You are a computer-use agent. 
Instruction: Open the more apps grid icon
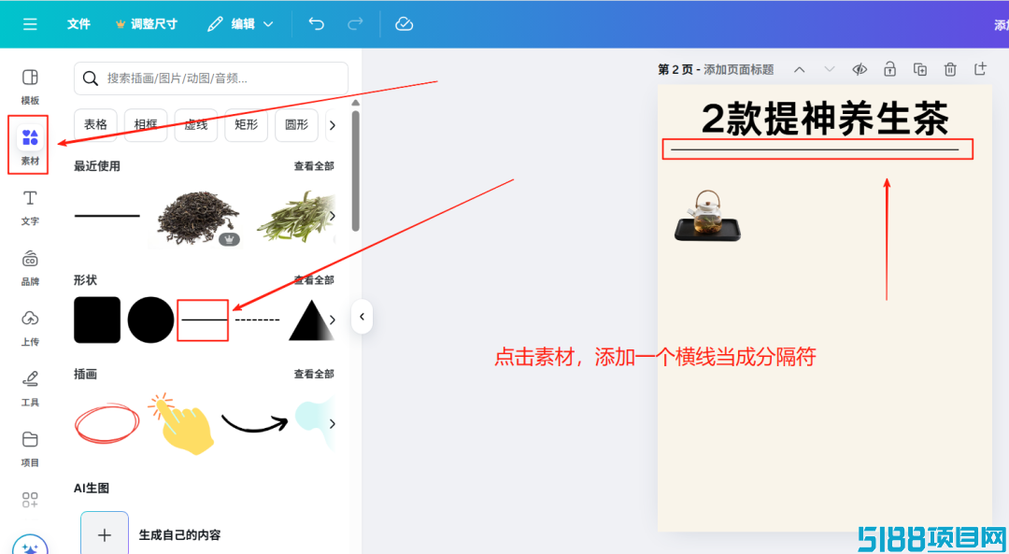click(x=30, y=500)
